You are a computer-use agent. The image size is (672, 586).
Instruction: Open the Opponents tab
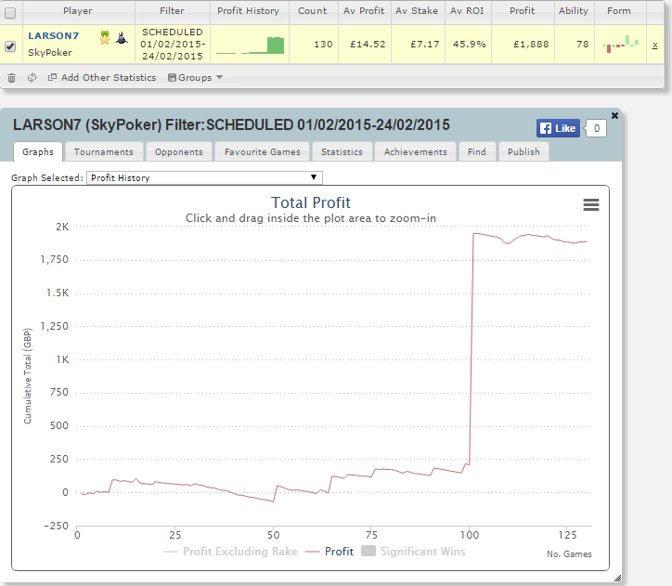point(179,151)
